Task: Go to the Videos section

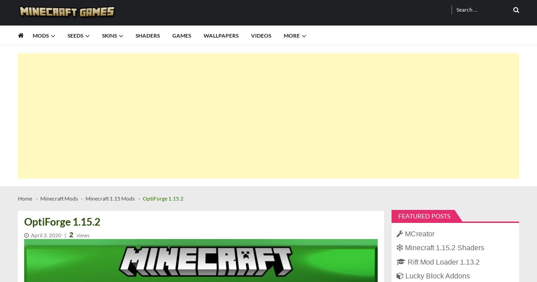Action: tap(261, 36)
